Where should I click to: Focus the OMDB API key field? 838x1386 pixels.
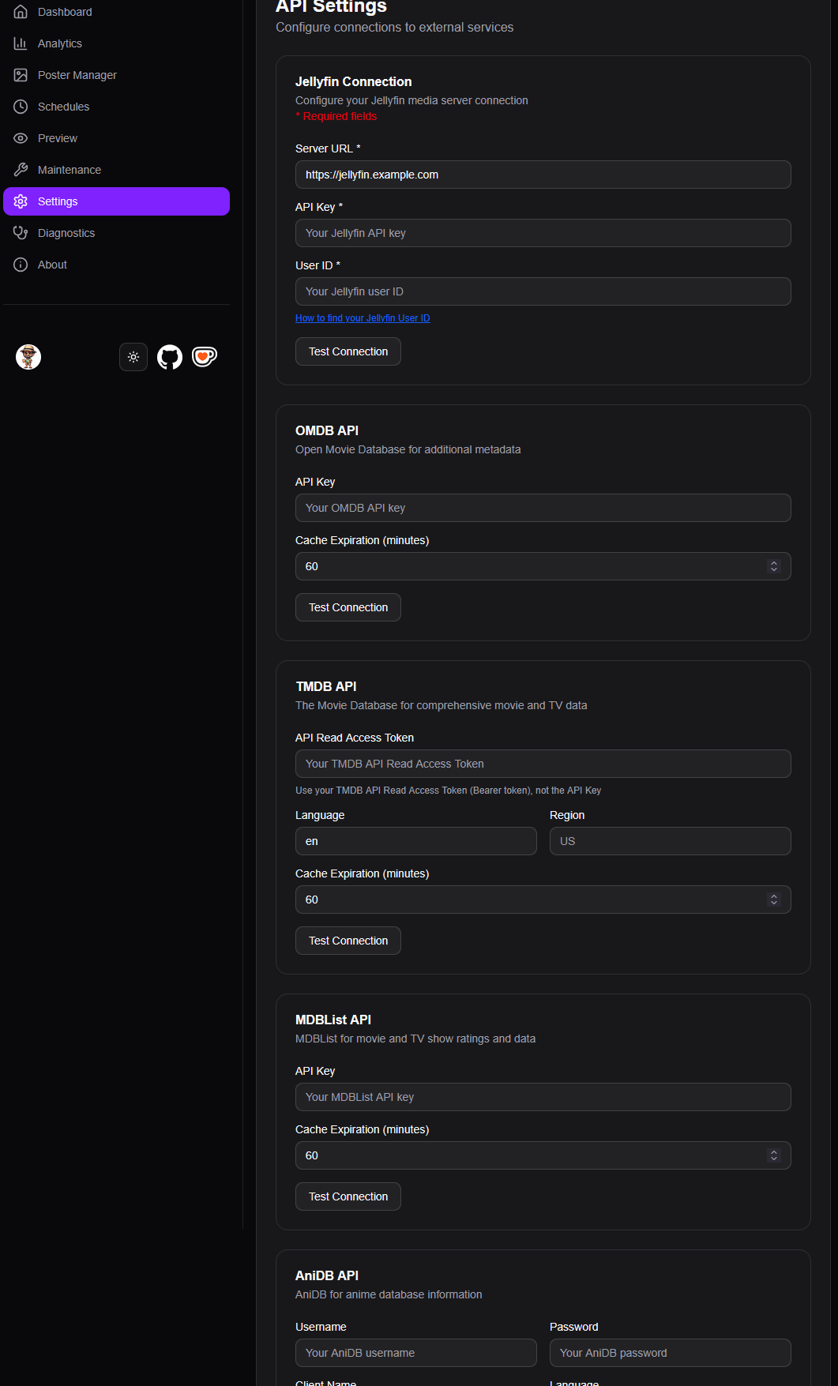click(543, 508)
